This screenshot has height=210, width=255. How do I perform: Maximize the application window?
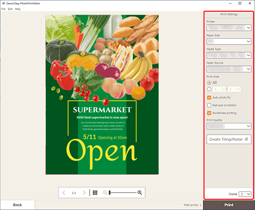(240, 3)
